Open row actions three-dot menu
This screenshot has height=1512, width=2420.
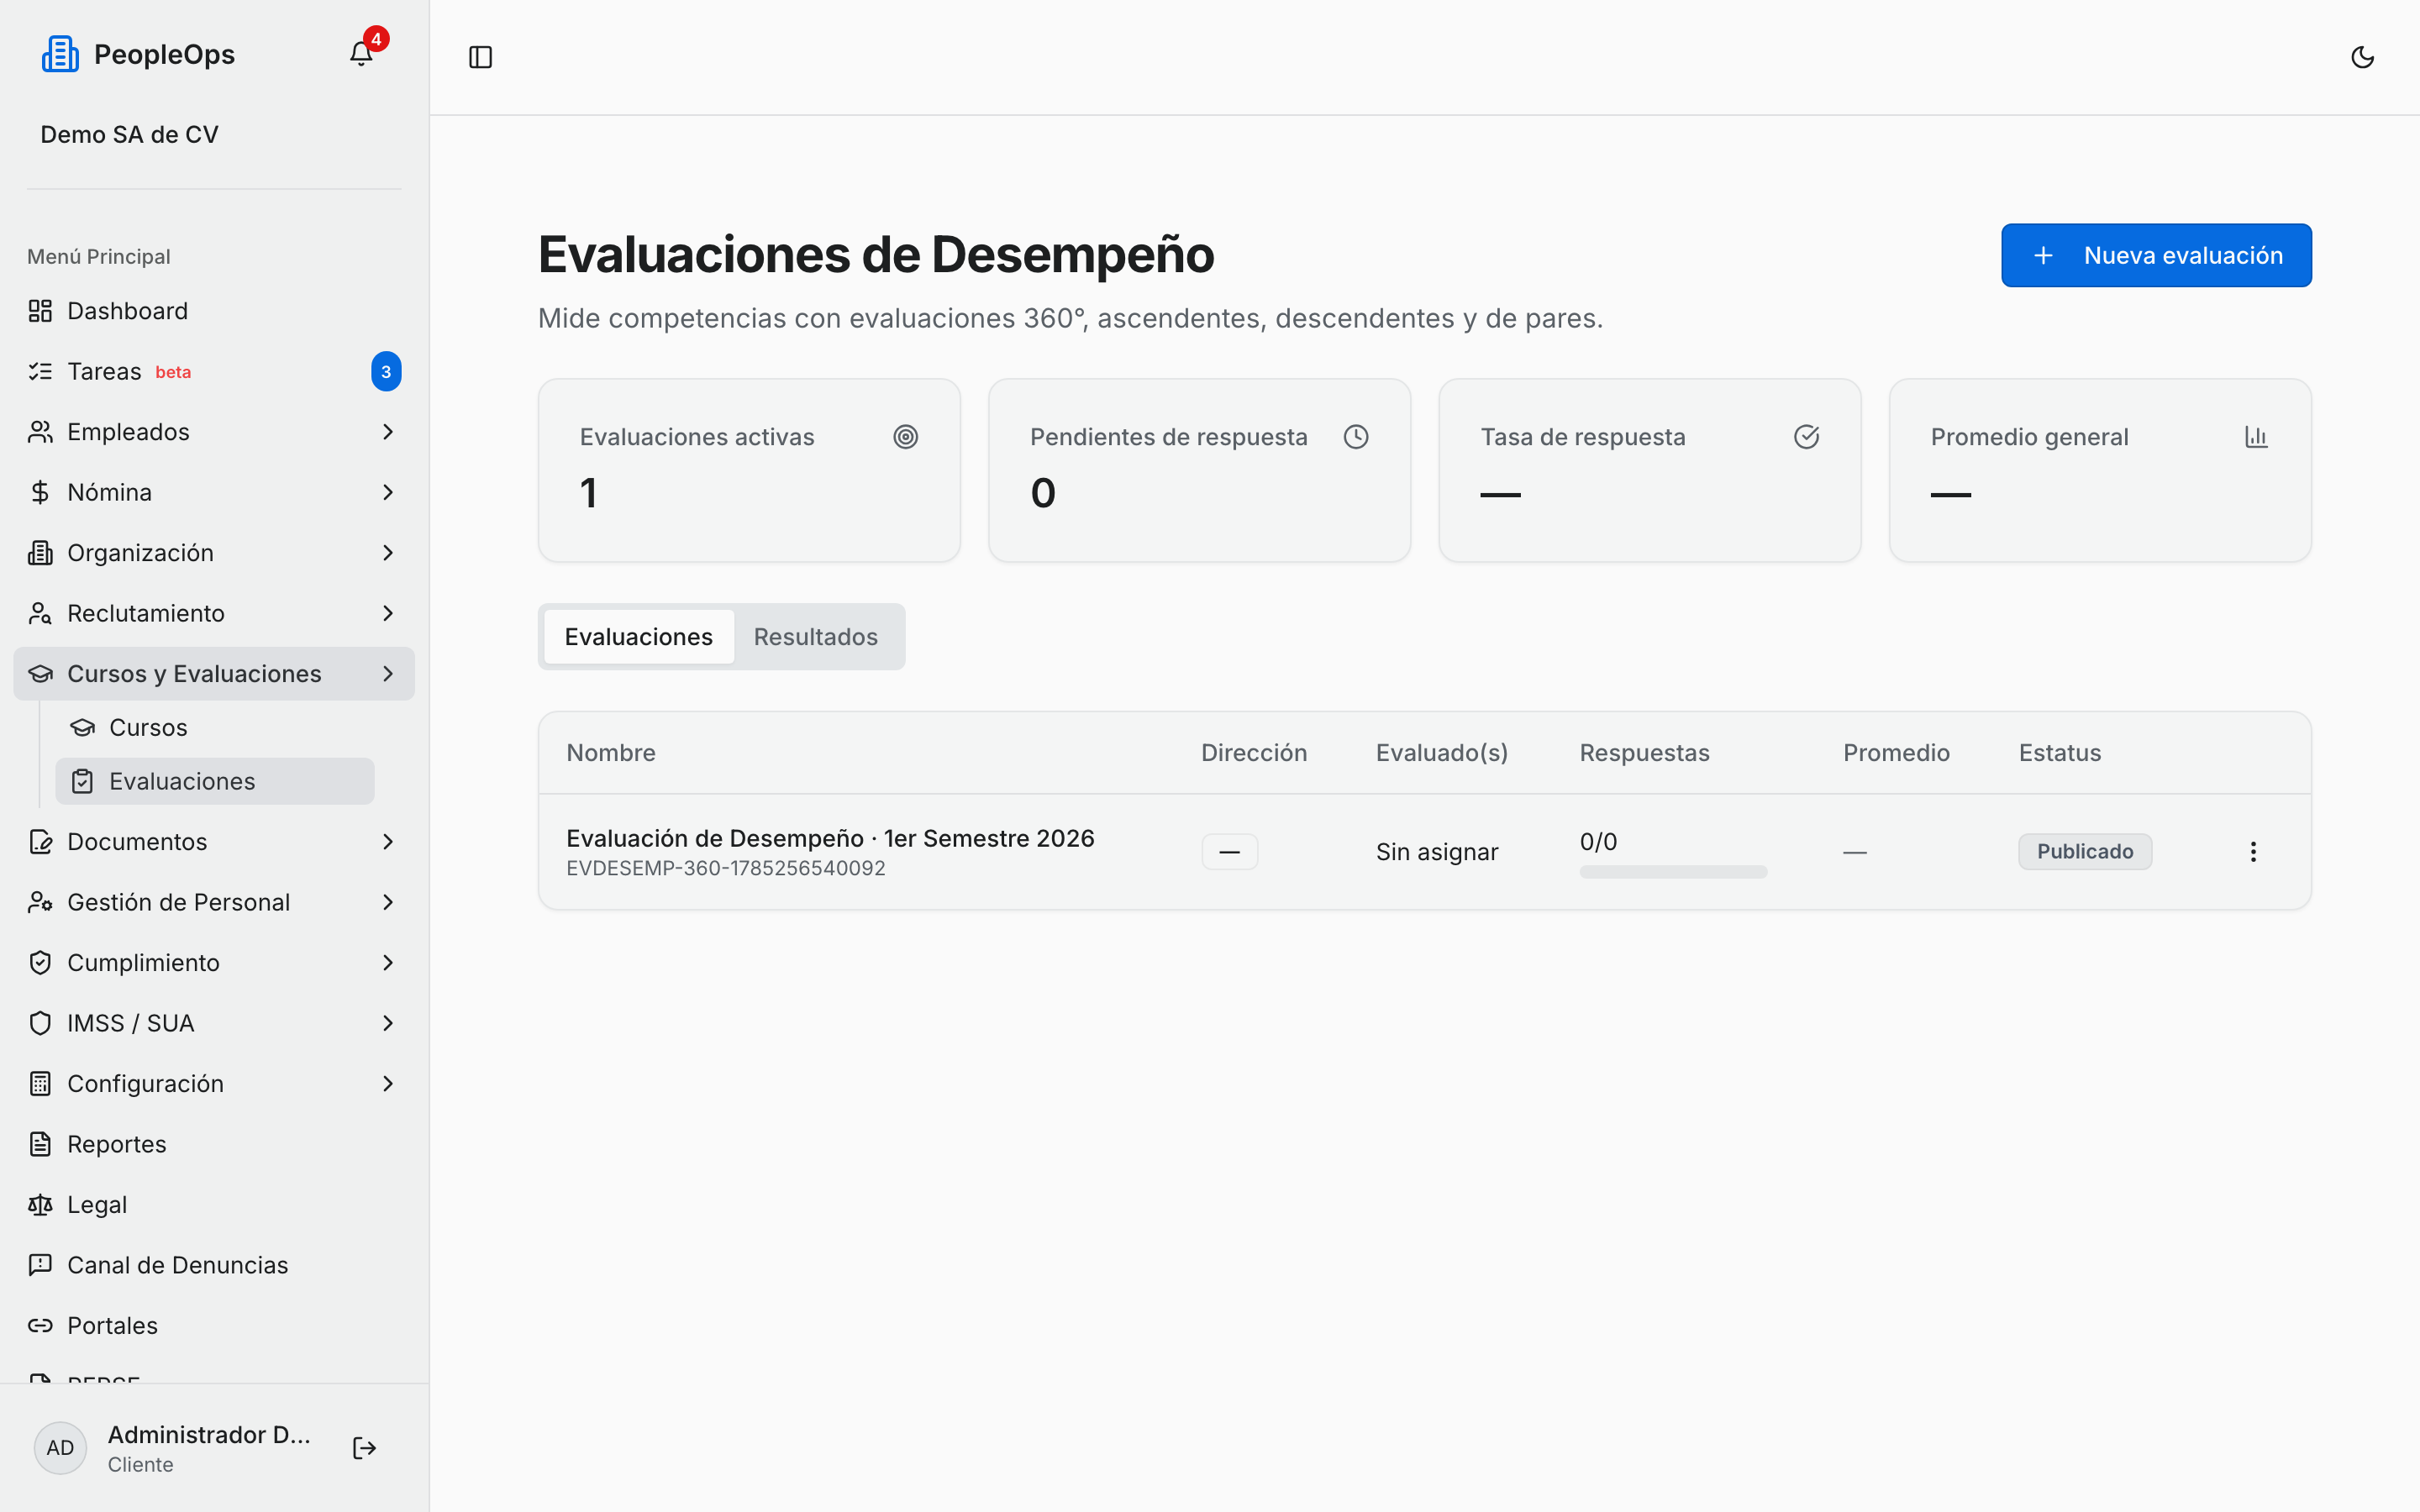pos(2253,852)
